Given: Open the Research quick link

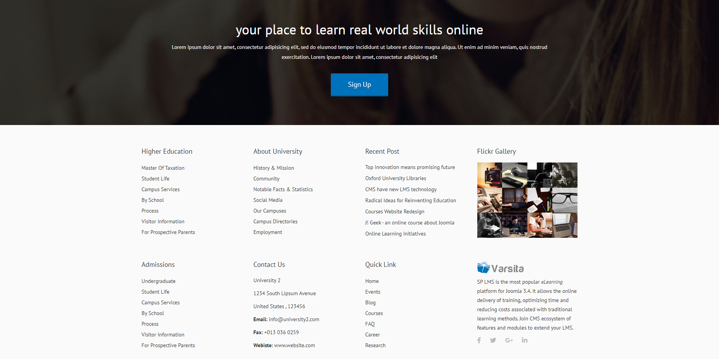Looking at the screenshot, I should point(375,345).
